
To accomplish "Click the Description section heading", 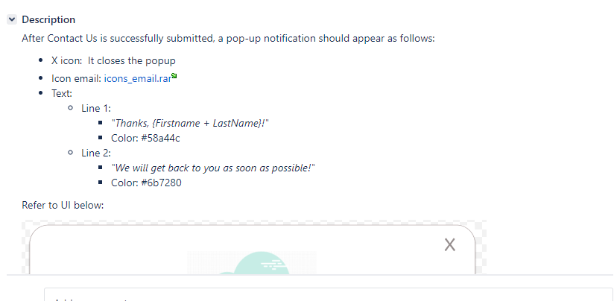I will 48,19.
